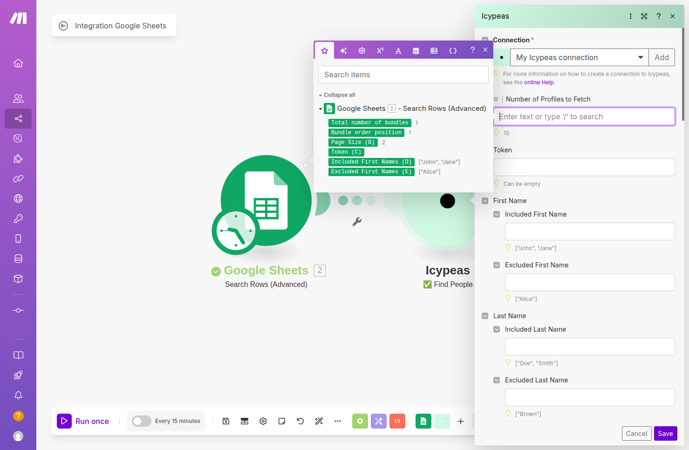Viewport: 689px width, 450px height.
Task: Open the online Help link
Action: tap(539, 82)
